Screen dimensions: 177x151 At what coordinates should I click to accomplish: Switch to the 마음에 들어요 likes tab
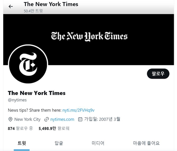tap(146, 143)
